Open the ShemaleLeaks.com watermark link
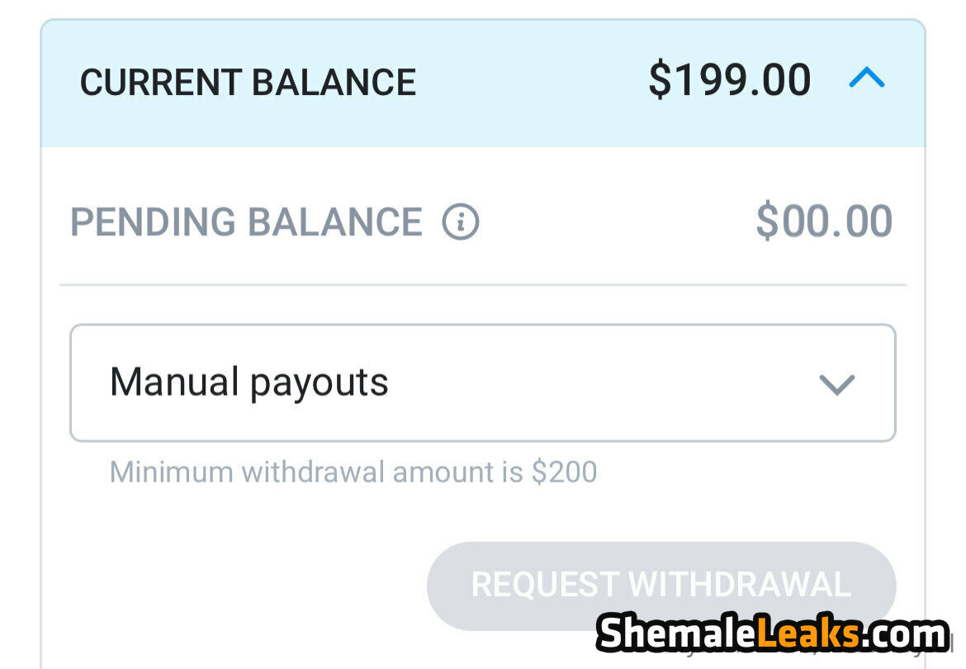966x669 pixels. 772,635
